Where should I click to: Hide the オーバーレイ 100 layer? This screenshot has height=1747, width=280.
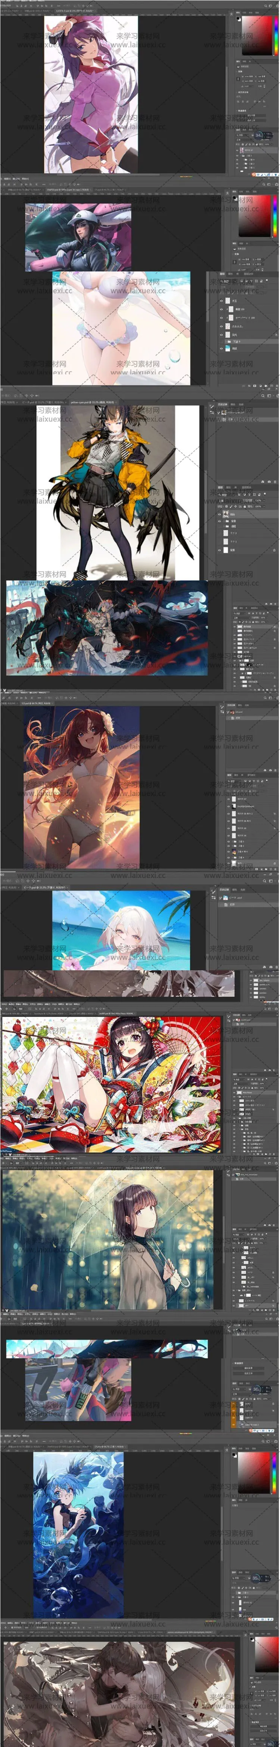pos(221,317)
